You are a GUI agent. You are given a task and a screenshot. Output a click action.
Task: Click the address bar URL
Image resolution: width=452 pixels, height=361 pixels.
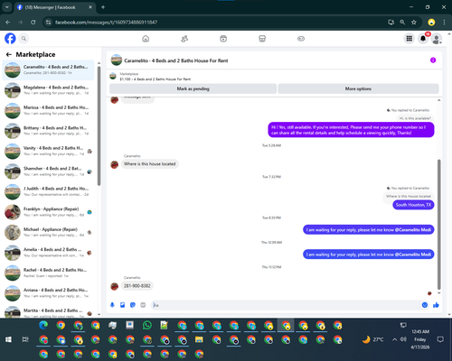pos(106,23)
